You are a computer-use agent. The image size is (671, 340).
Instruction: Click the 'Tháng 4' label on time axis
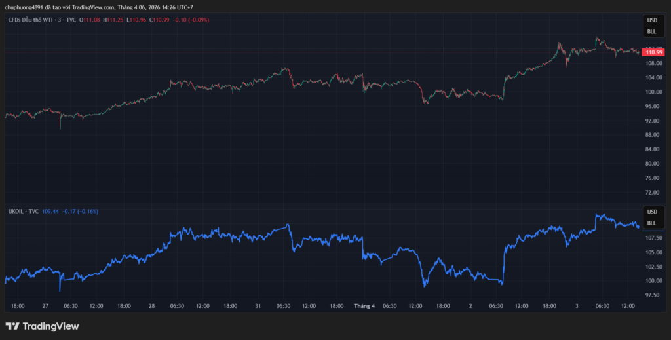point(364,305)
